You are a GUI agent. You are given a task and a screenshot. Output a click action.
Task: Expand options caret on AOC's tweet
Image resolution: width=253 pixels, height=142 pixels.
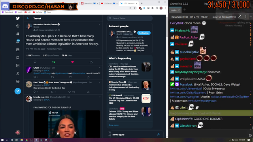pos(99,24)
